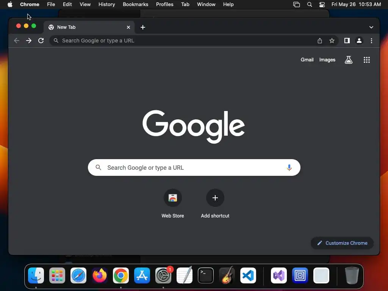
Task: Open the View menu
Action: click(x=85, y=4)
